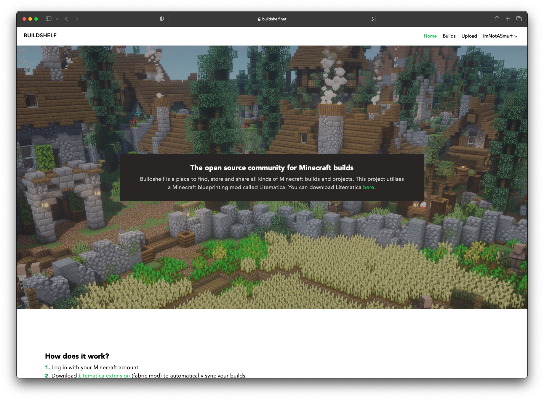This screenshot has width=544, height=400.
Task: Go forward with the forward arrow
Action: click(77, 19)
